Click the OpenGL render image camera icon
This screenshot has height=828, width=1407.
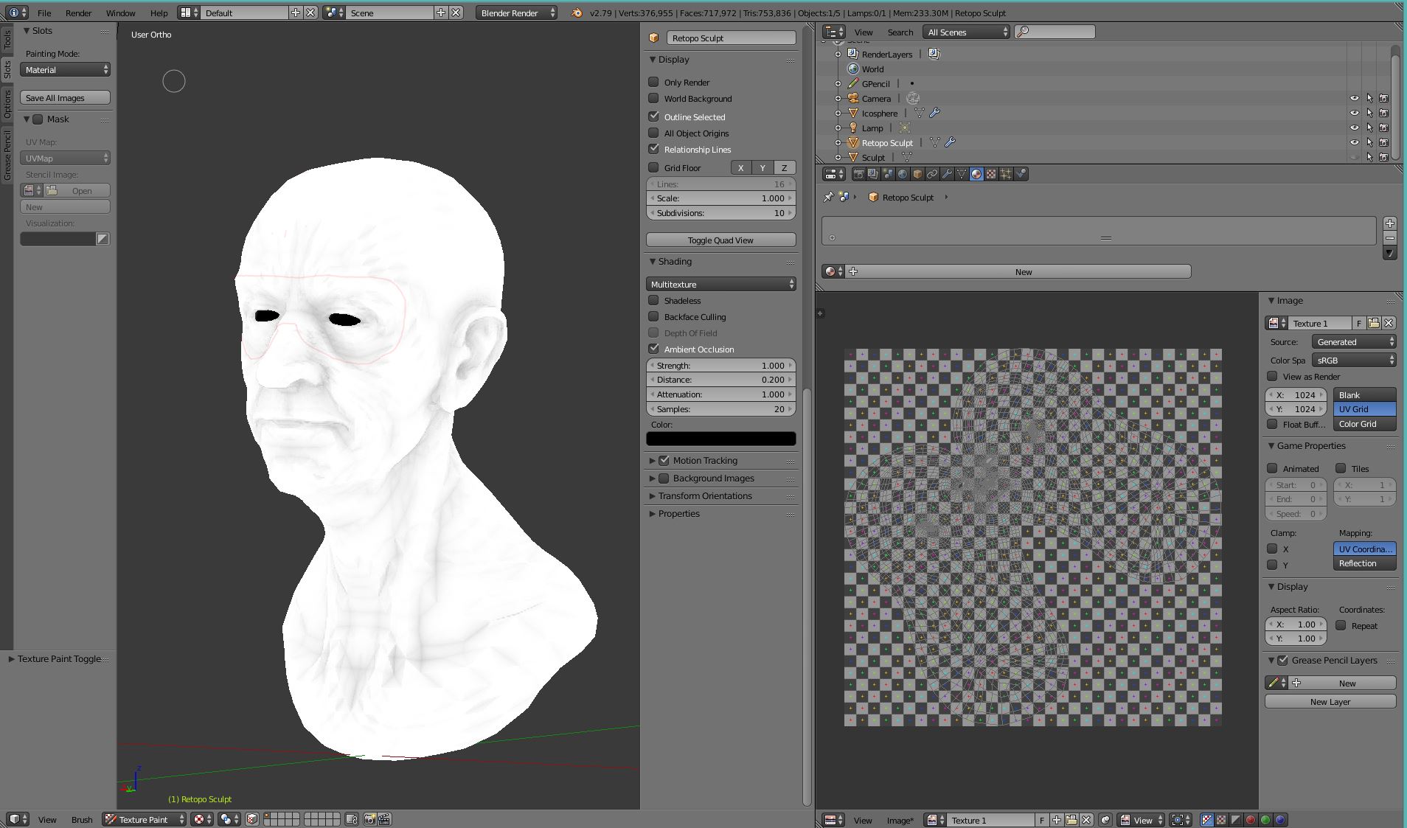(369, 819)
